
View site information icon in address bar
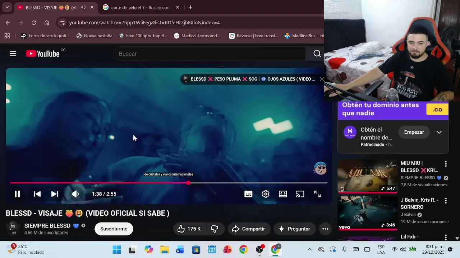point(62,23)
